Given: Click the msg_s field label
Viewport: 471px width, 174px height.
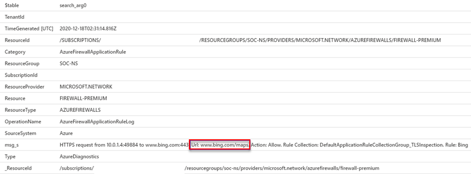Looking at the screenshot, I should tap(12, 145).
